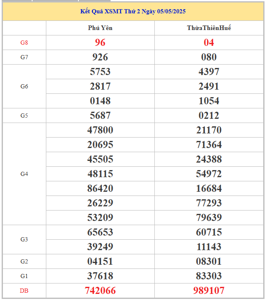Click the G6 number 1054
Image resolution: width=267 pixels, height=301 pixels.
tap(209, 101)
